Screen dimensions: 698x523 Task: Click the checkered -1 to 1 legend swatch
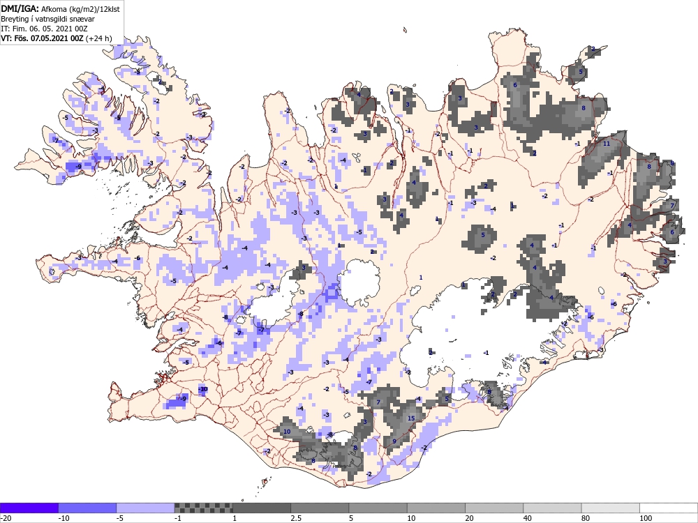point(203,508)
